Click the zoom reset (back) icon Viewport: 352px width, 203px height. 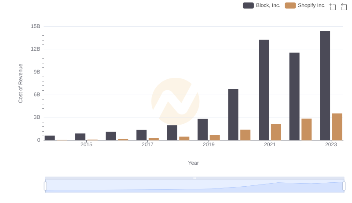click(x=344, y=7)
